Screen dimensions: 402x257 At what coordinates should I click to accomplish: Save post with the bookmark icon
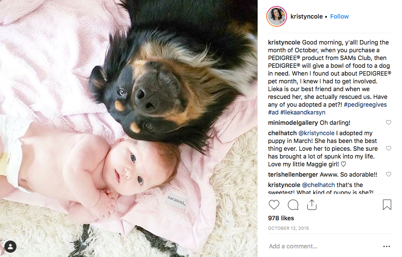387,205
